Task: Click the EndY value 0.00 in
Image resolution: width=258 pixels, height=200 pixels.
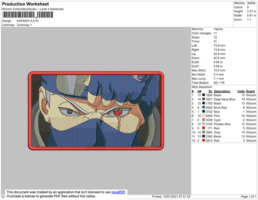Action: [x=218, y=66]
